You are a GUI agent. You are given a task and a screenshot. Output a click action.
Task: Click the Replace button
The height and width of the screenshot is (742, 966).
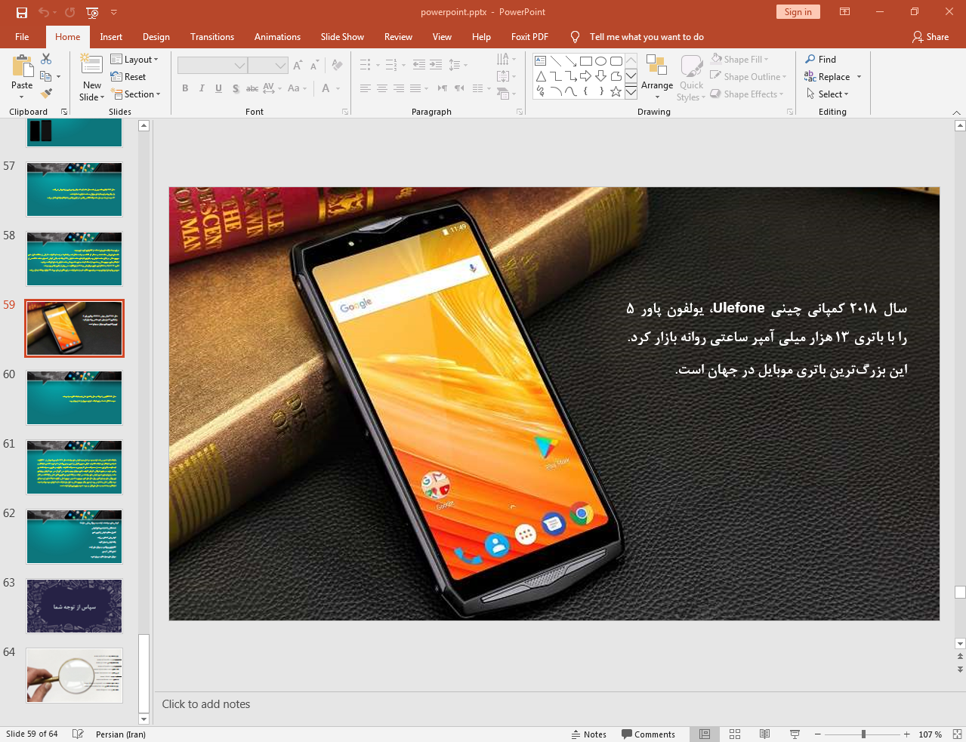(x=827, y=76)
